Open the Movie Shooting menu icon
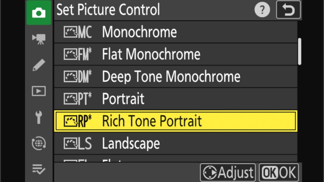Viewport: 324px width, 182px height. point(39,39)
